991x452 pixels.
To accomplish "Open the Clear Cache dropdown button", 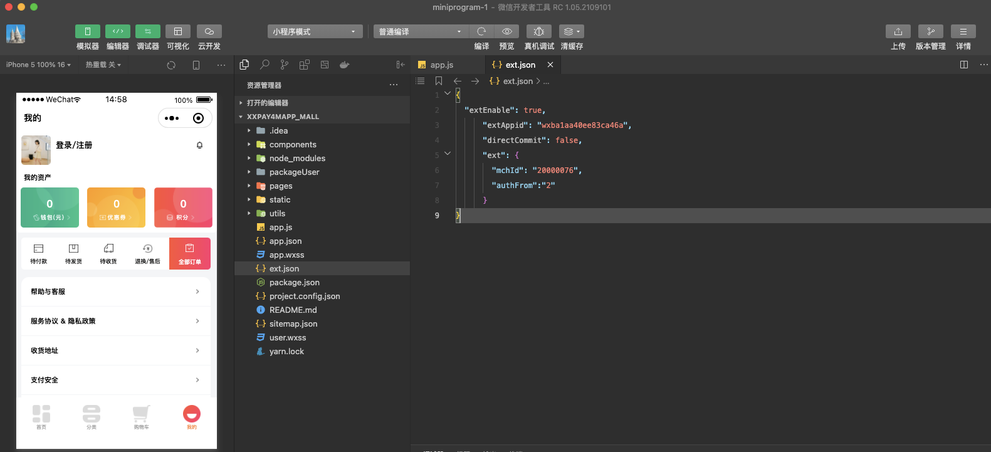I will 572,31.
